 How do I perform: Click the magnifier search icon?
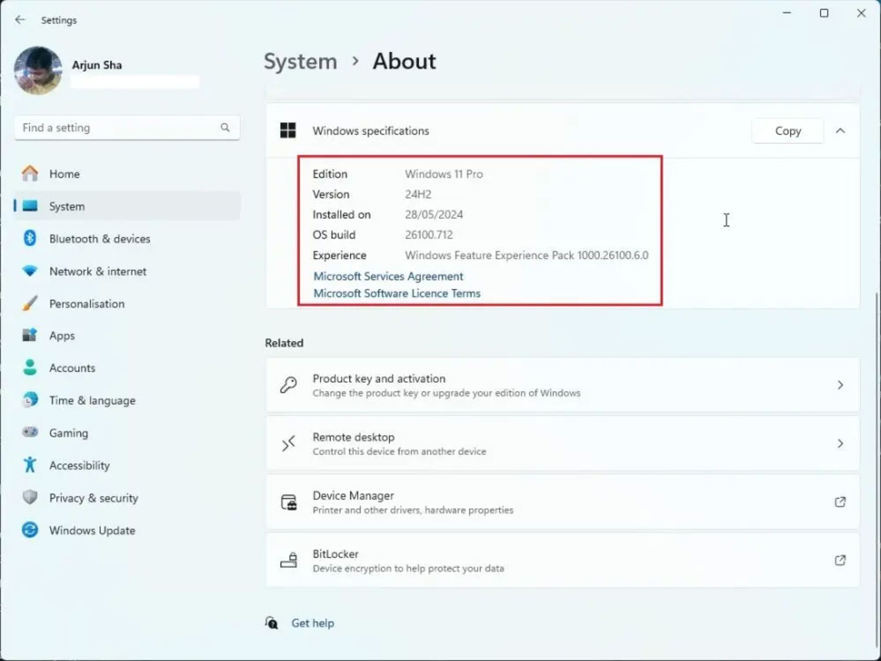coord(225,128)
